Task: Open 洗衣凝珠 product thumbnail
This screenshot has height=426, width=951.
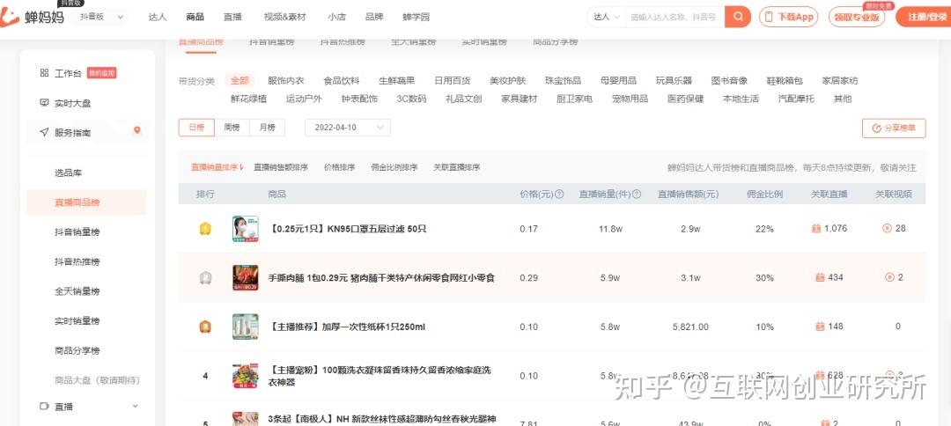Action: pos(245,376)
